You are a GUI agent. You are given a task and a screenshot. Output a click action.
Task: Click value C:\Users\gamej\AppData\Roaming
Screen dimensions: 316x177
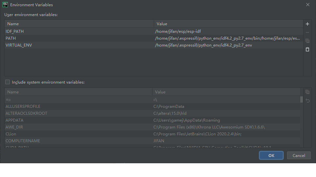click(x=187, y=120)
